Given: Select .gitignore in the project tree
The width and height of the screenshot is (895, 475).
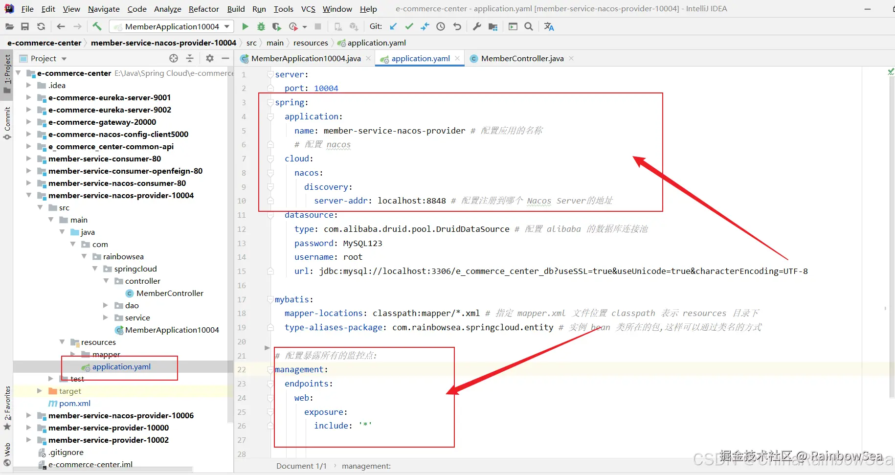Looking at the screenshot, I should pos(66,452).
